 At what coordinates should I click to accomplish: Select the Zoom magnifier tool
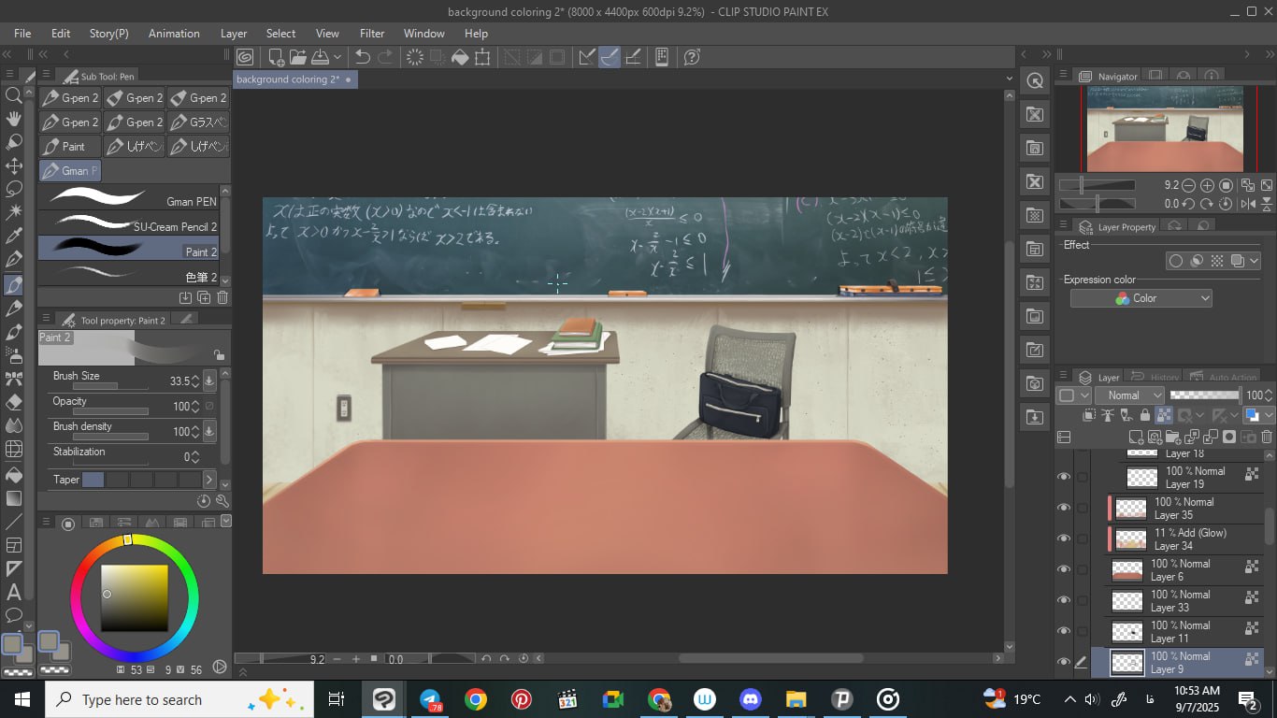(x=14, y=94)
